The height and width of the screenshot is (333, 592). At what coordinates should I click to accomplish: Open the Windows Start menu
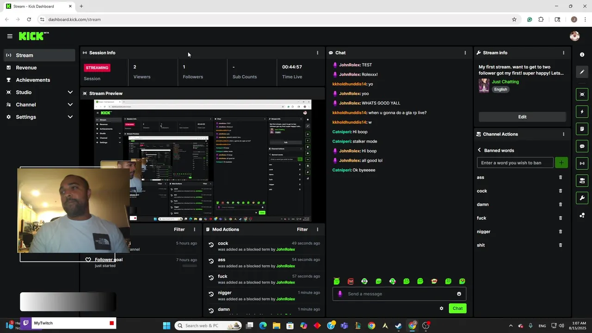point(166,326)
